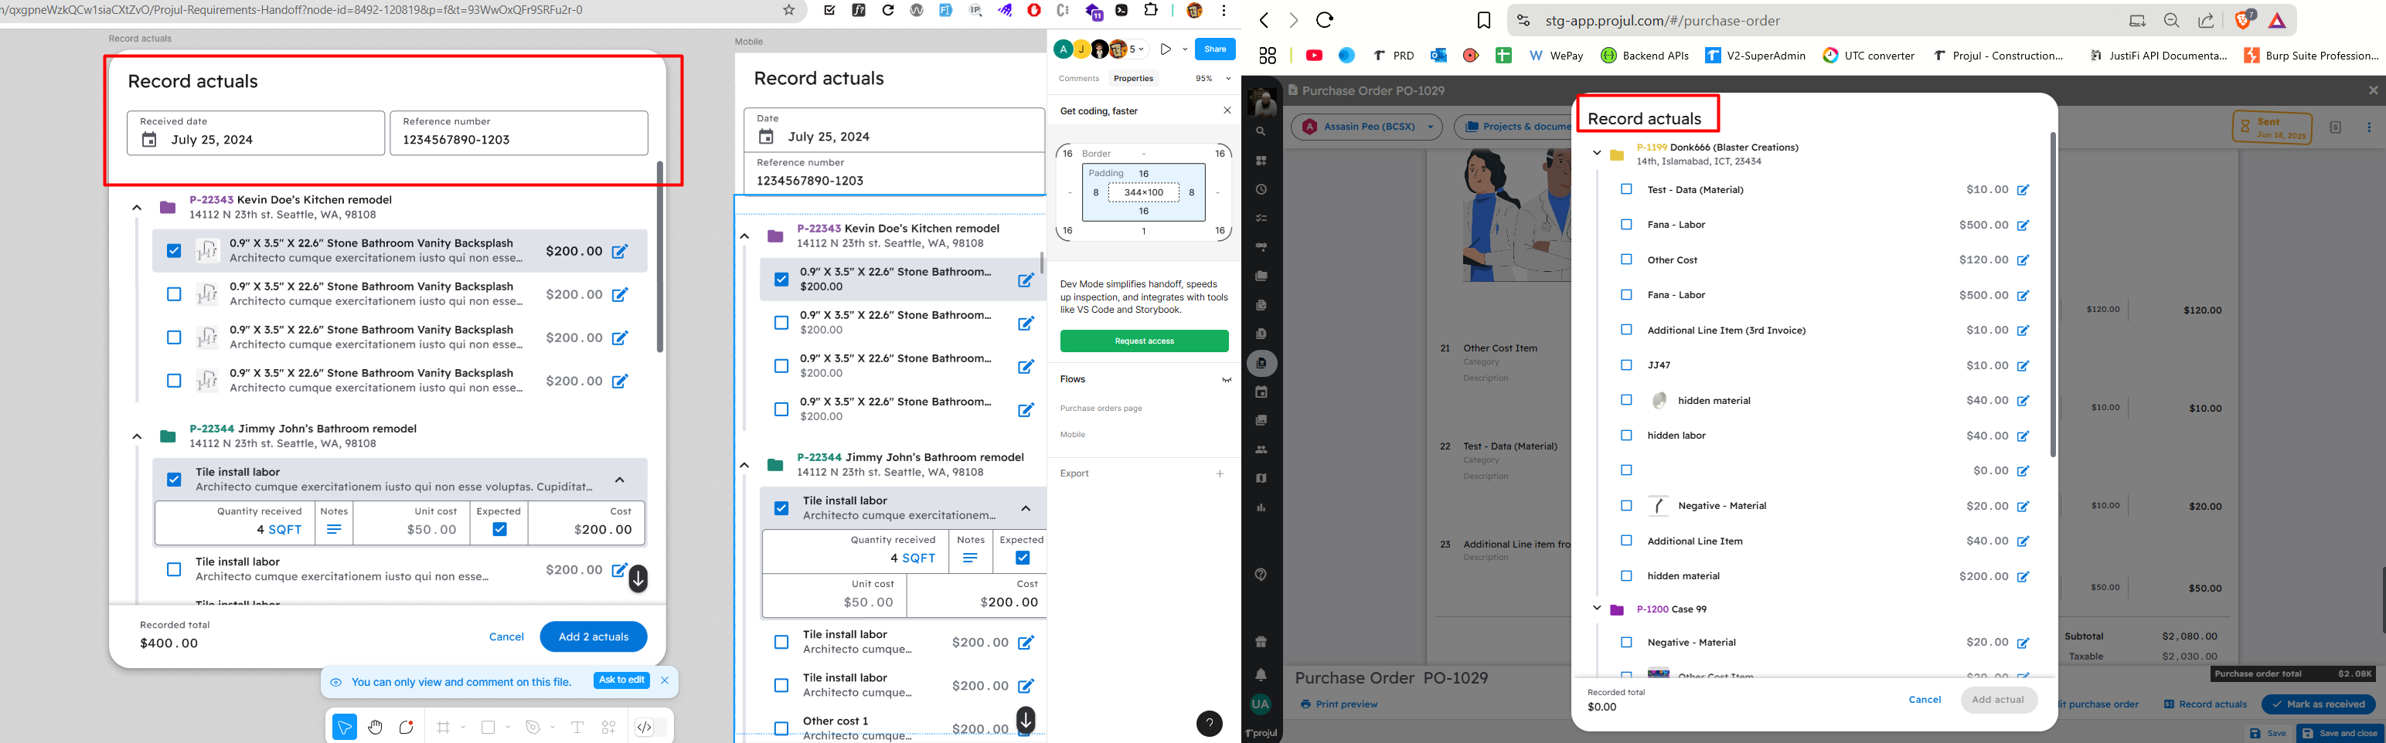Bookmark the Figma page with the star icon

(789, 10)
